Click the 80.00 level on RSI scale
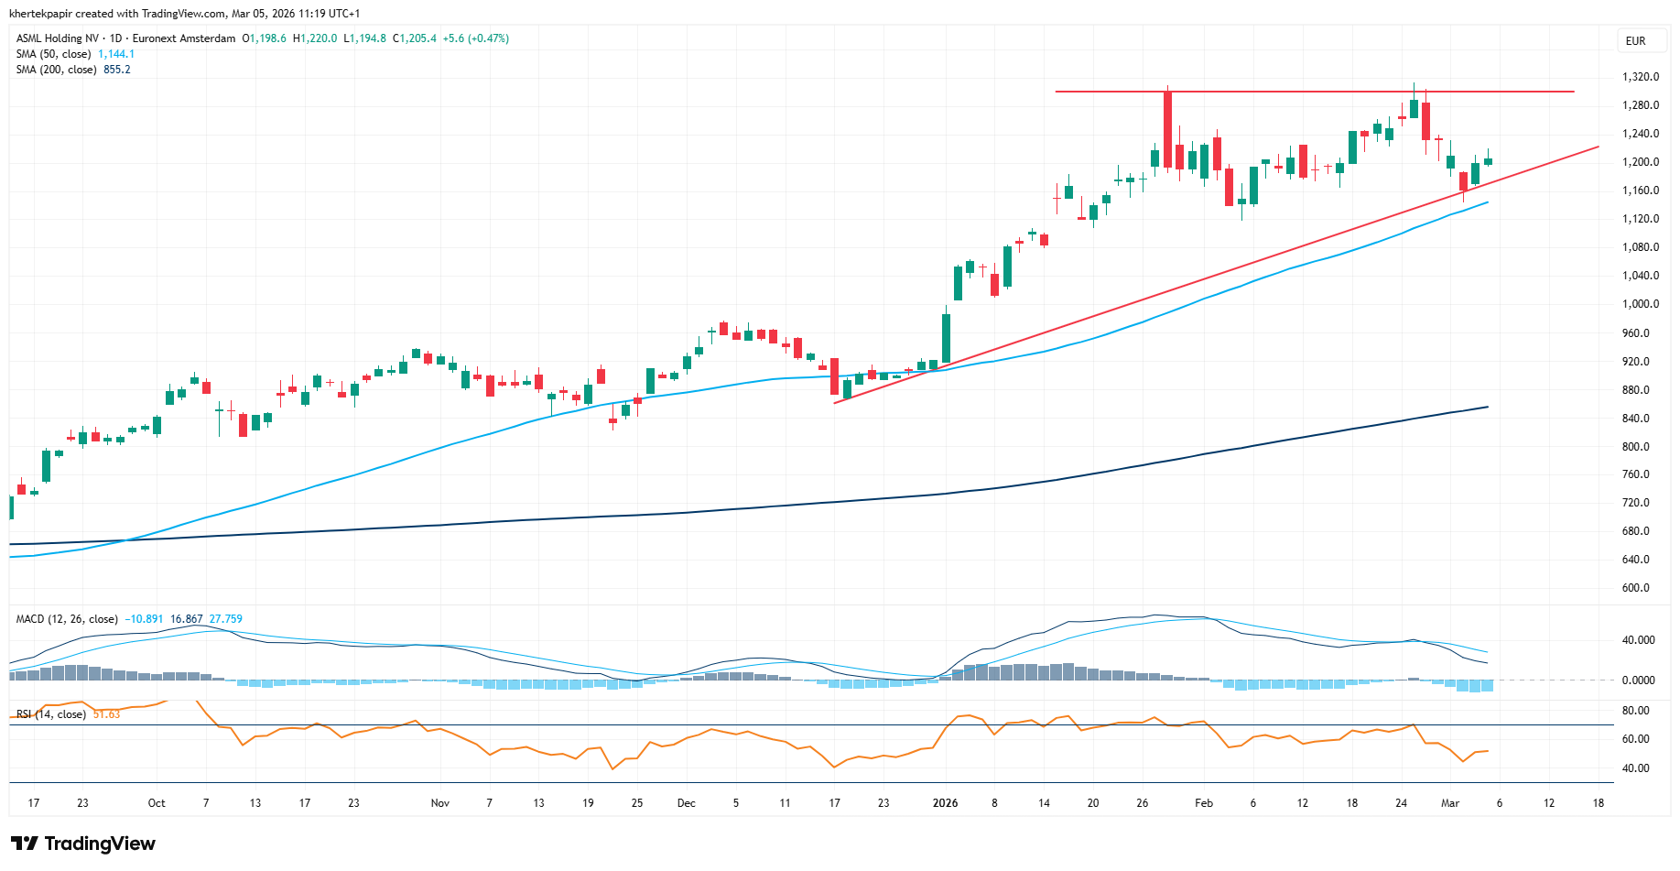Viewport: 1680px width, 871px height. (1635, 711)
